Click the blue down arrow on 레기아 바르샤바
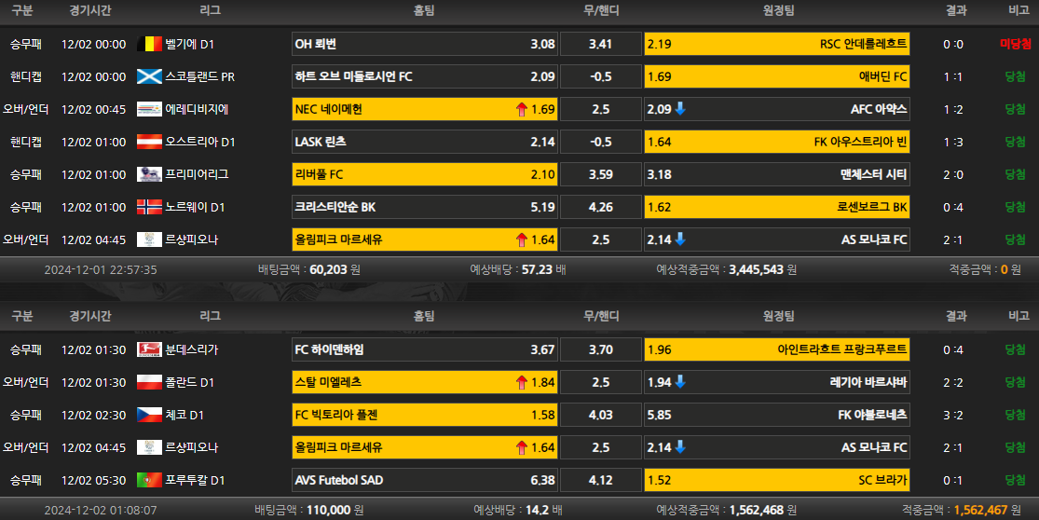The image size is (1039, 520). point(680,381)
